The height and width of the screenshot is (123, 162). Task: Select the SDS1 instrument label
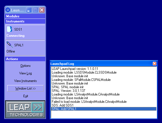18,29
